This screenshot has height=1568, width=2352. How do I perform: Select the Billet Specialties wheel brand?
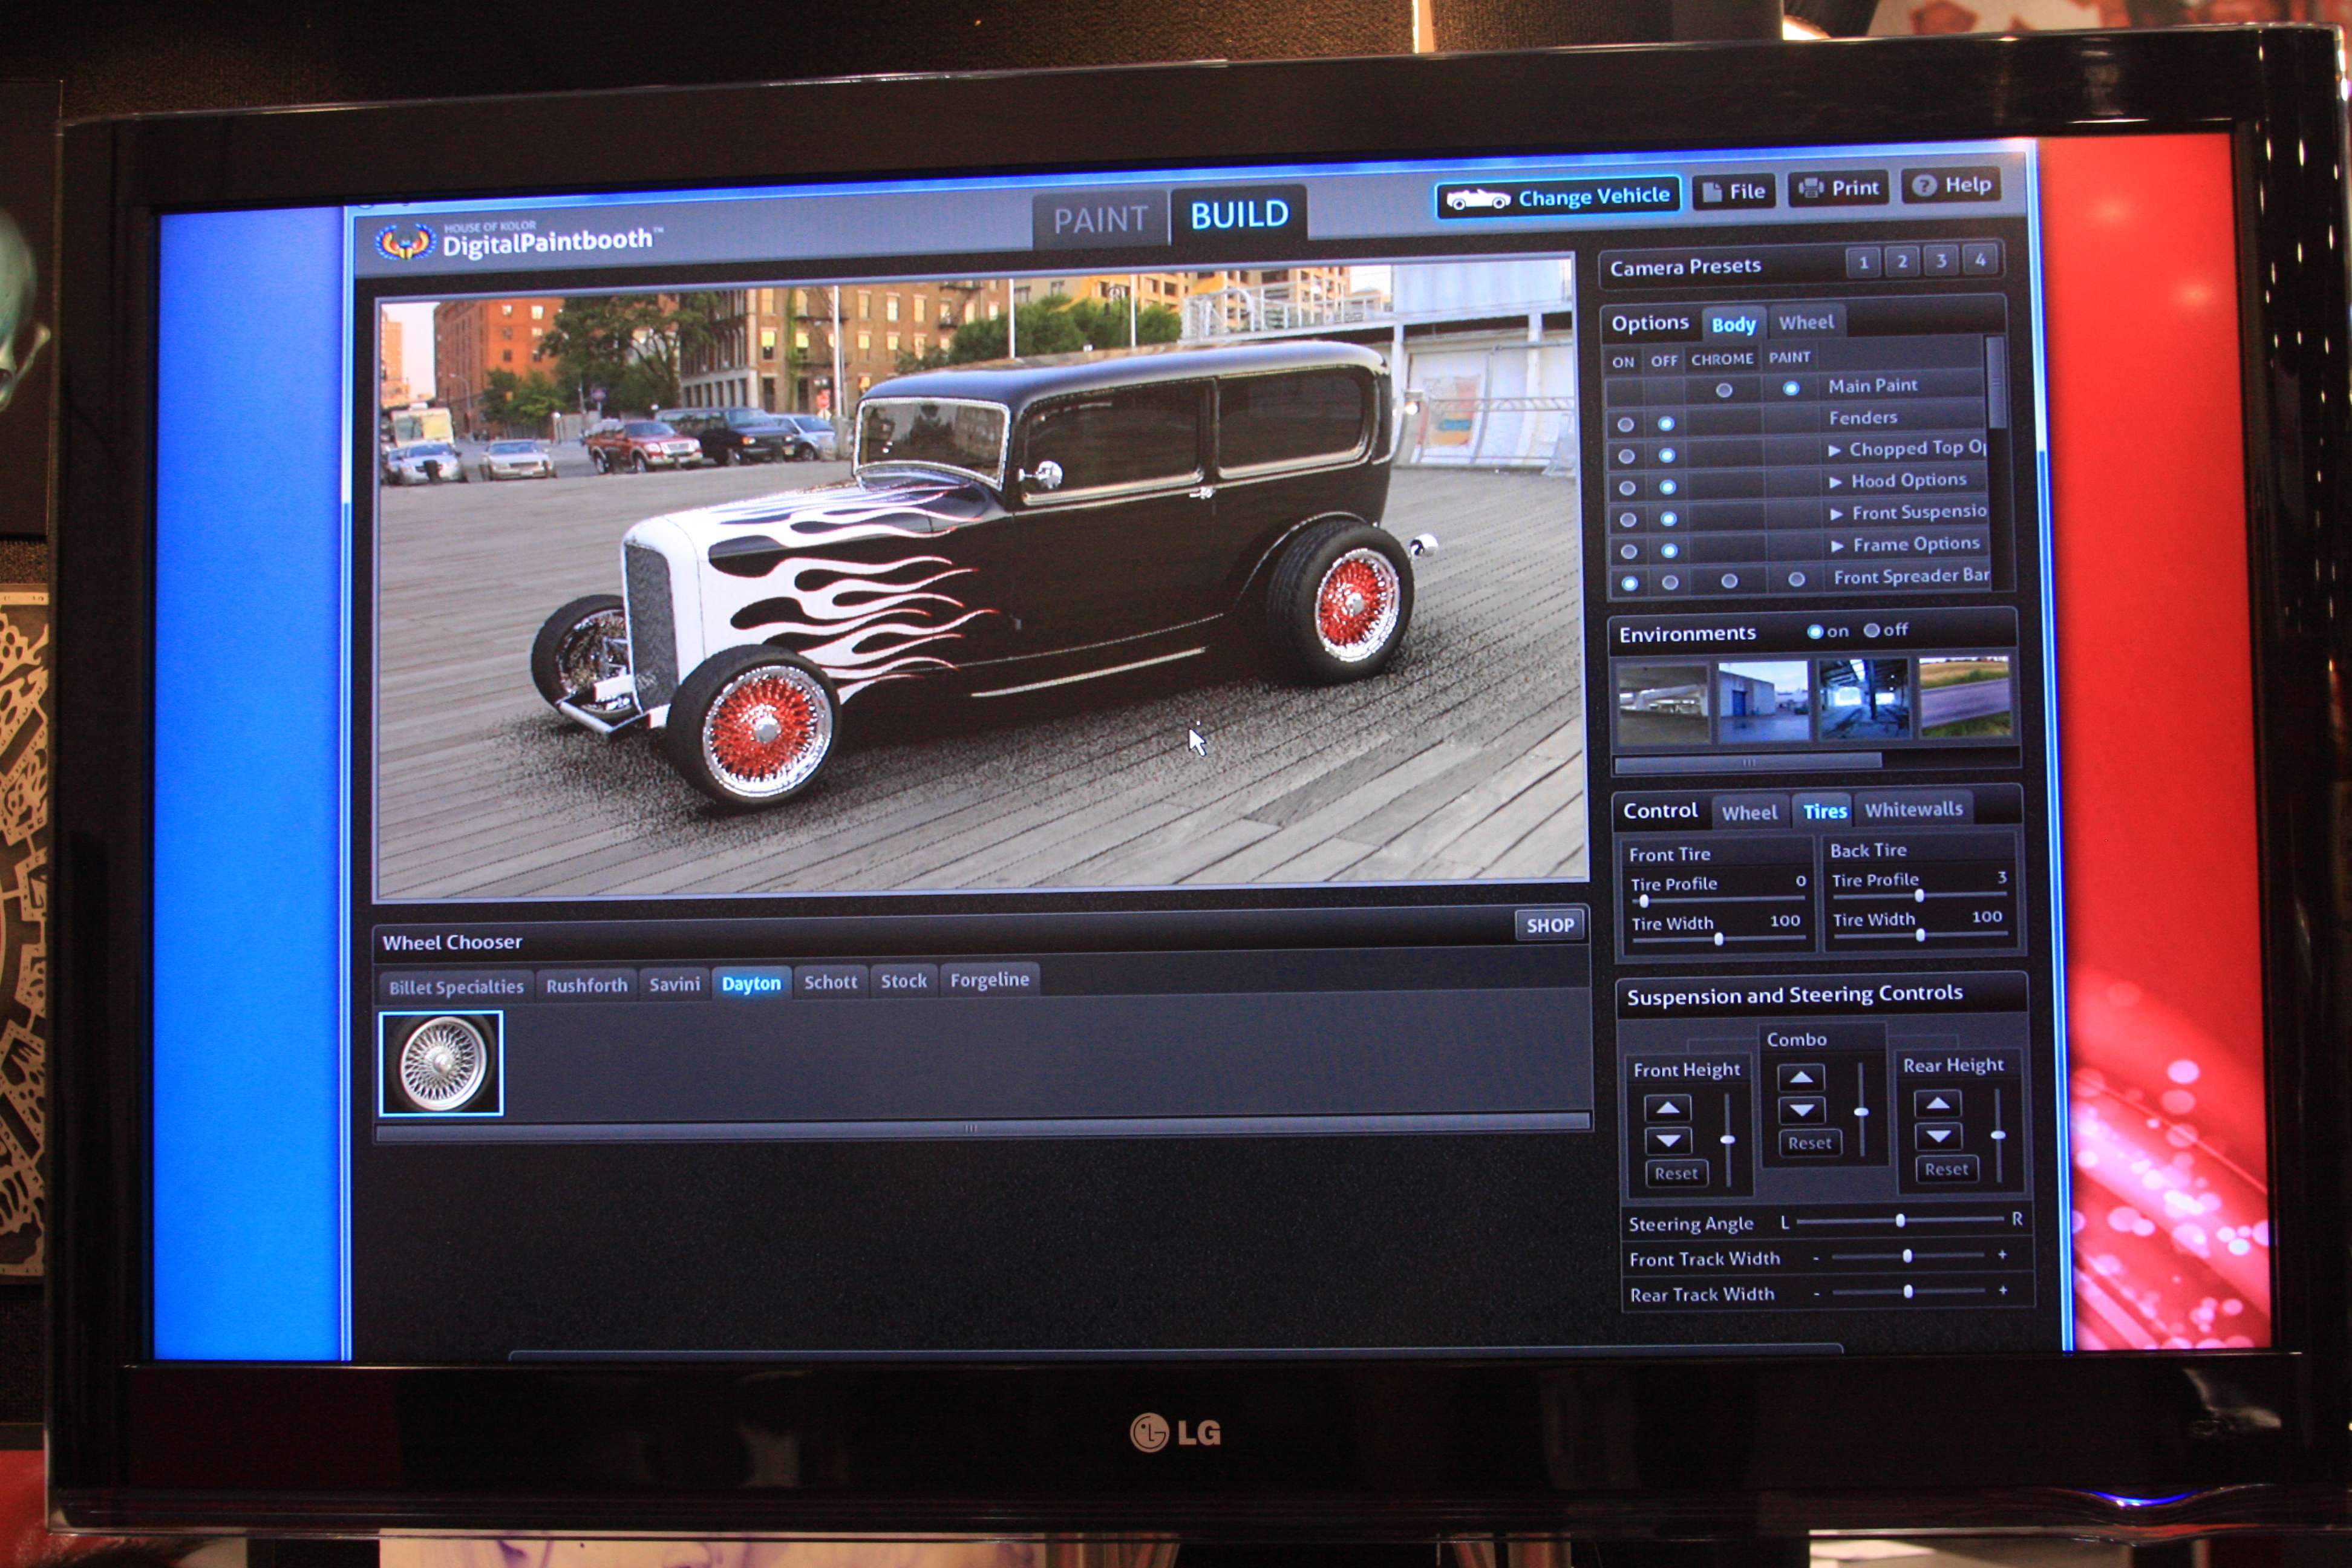click(x=456, y=987)
